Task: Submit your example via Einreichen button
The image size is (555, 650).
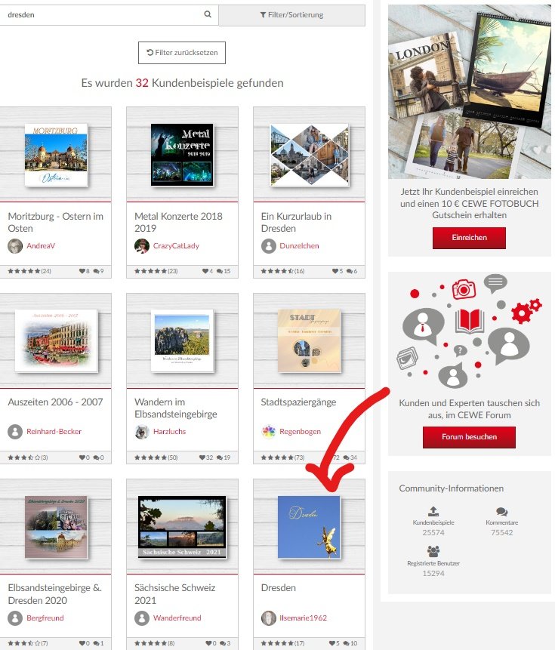Action: 469,238
